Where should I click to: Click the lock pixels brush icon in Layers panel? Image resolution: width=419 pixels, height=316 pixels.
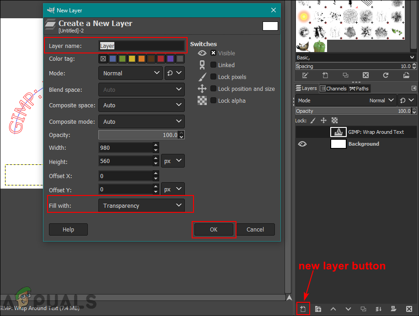point(312,121)
